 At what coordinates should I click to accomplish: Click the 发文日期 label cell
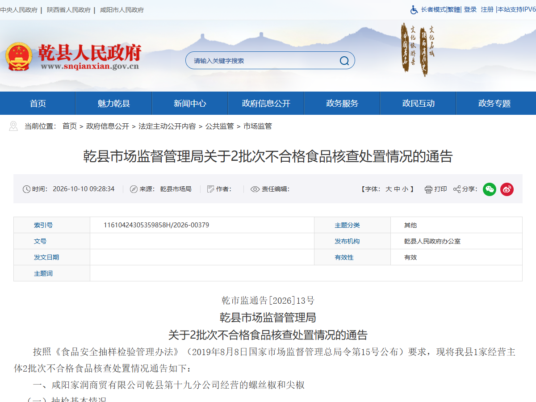[52, 257]
